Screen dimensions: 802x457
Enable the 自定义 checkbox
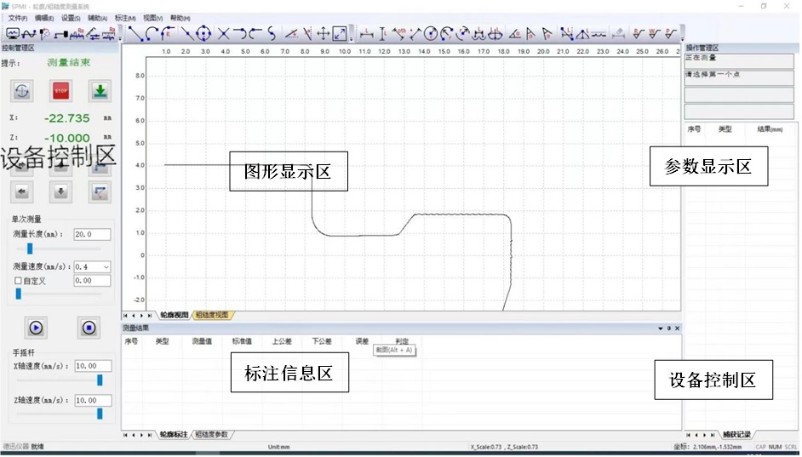pyautogui.click(x=18, y=281)
